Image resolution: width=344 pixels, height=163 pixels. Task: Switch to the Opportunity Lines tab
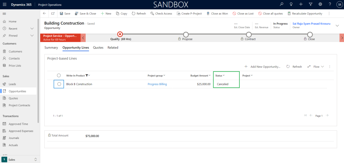(x=76, y=47)
